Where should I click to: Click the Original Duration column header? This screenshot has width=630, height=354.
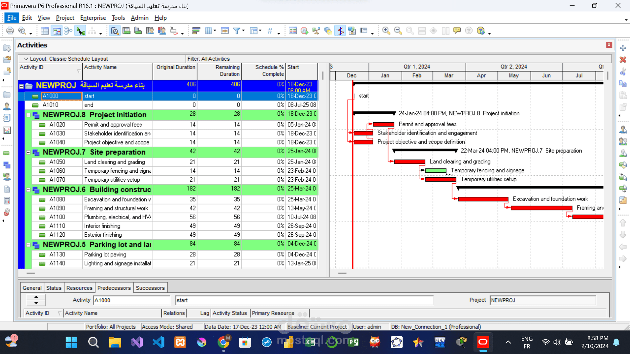point(175,71)
